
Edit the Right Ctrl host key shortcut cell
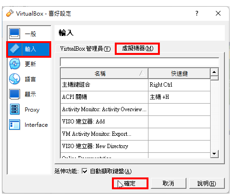(179, 85)
